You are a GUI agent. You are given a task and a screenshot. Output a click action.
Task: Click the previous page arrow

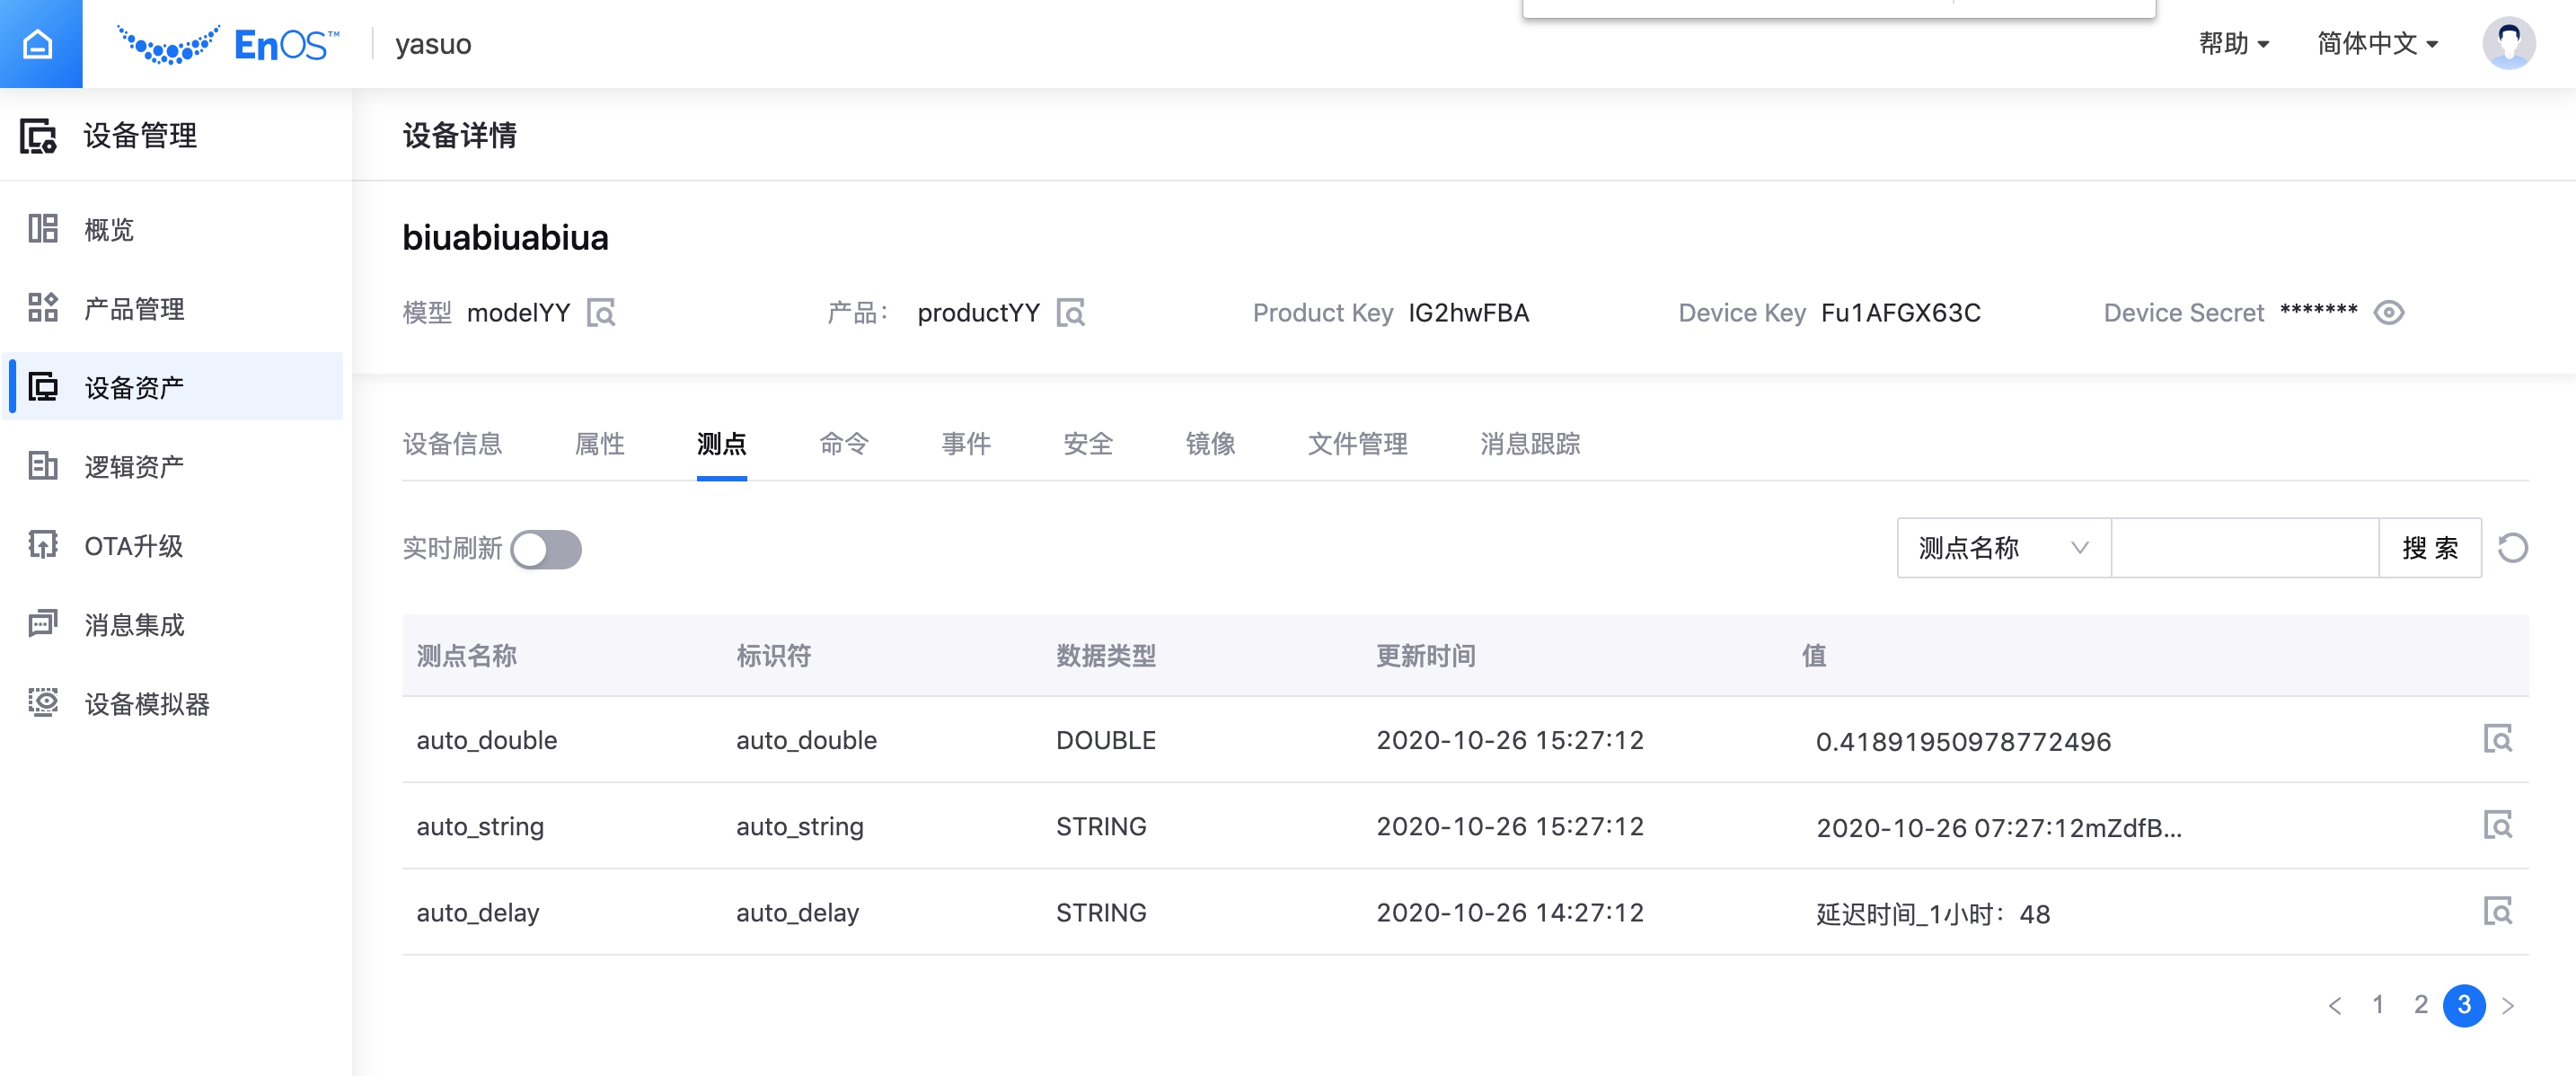point(2335,1006)
